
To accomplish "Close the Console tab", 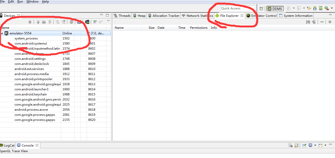I will (x=37, y=145).
